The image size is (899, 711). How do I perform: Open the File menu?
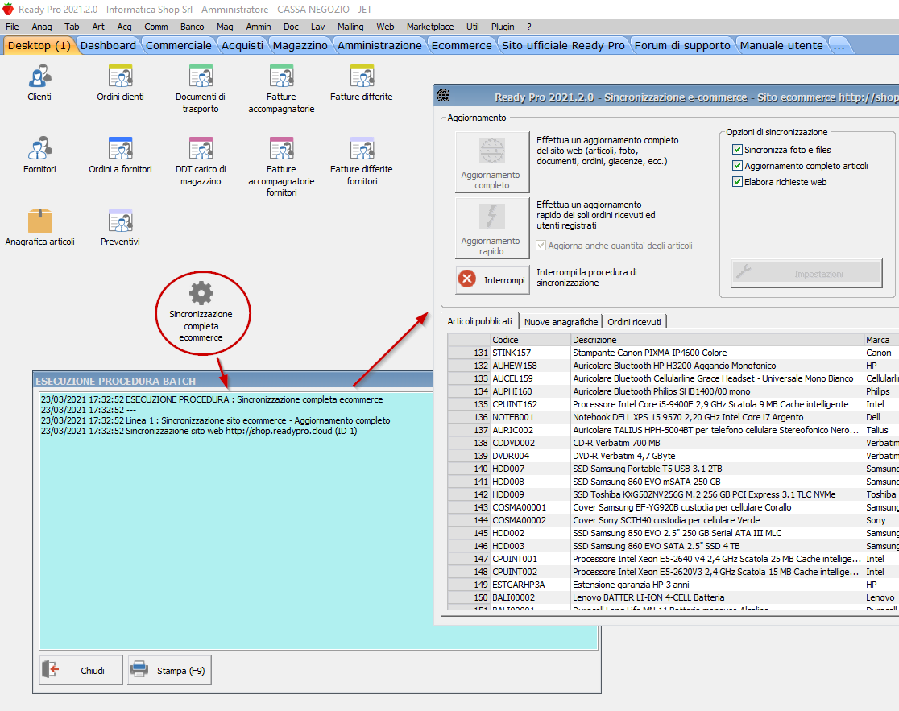point(12,27)
